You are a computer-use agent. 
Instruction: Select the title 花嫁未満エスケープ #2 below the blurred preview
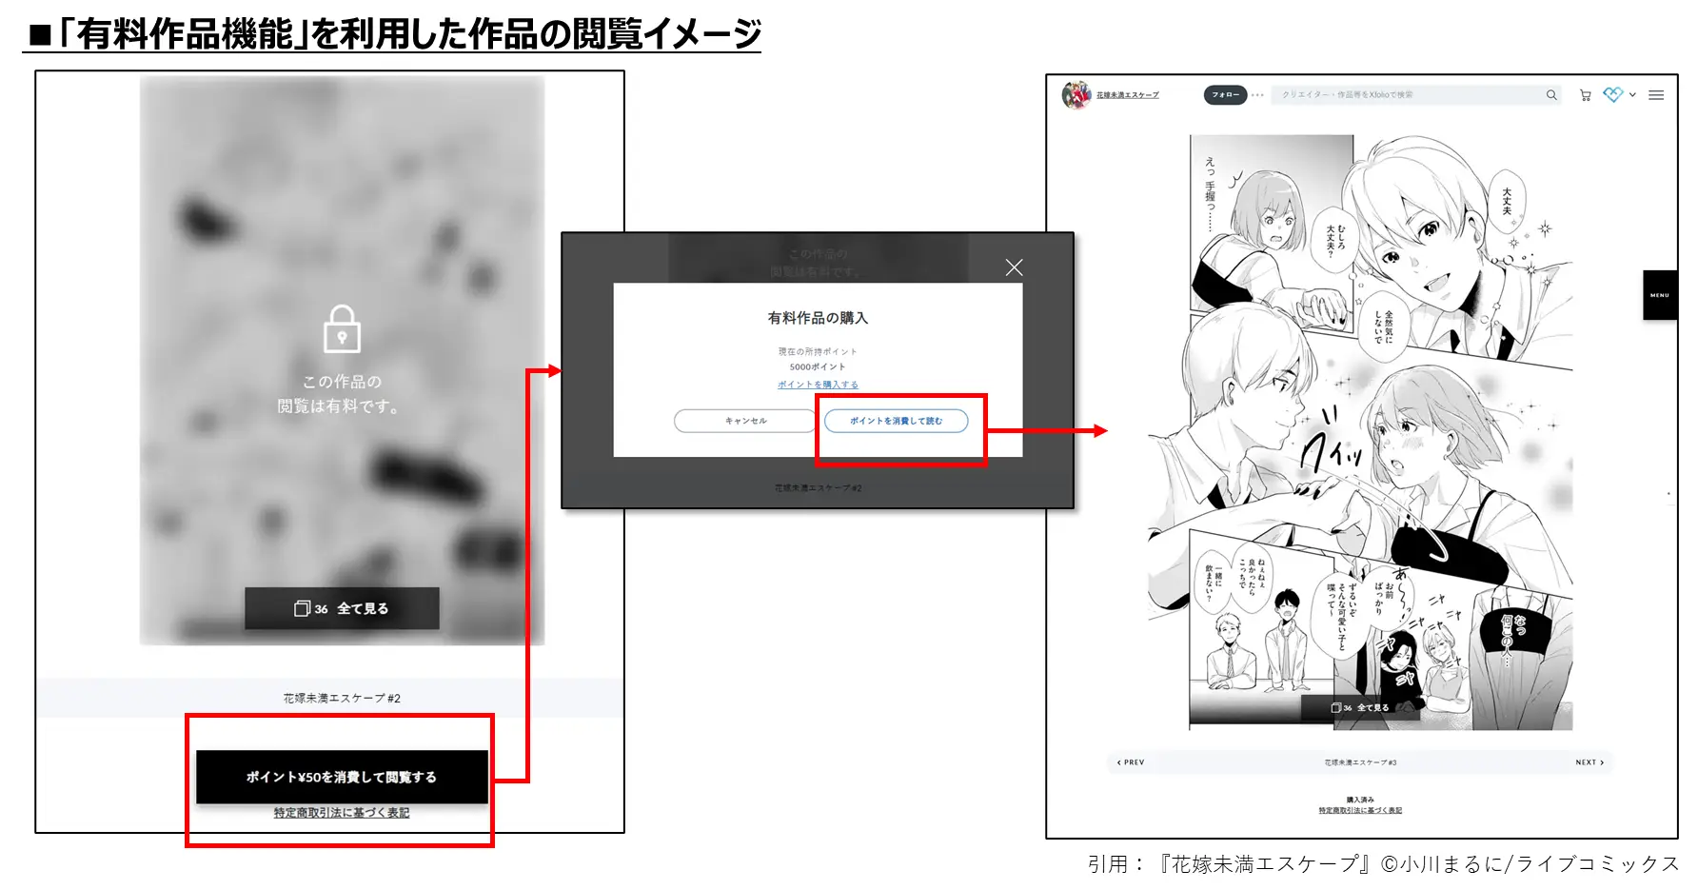[x=342, y=698]
